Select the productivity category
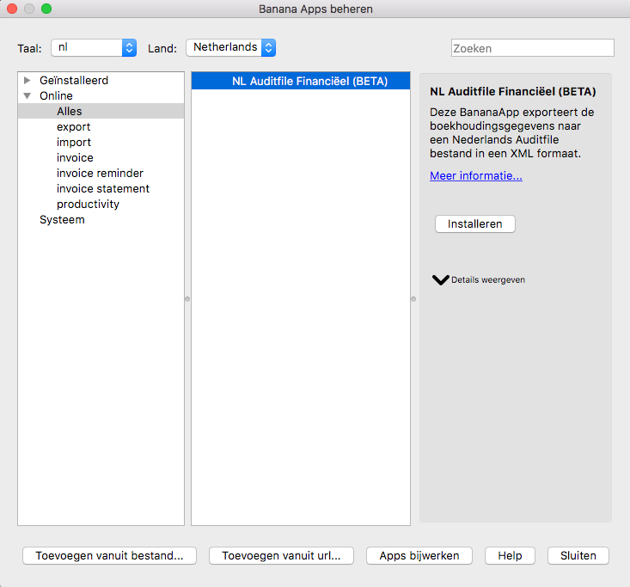Image resolution: width=630 pixels, height=587 pixels. [88, 204]
